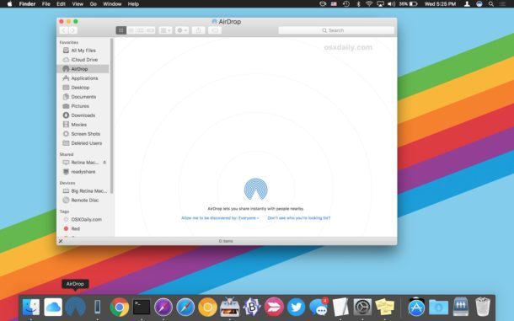Click the AirDrop radar icon
This screenshot has width=514, height=321.
[255, 189]
